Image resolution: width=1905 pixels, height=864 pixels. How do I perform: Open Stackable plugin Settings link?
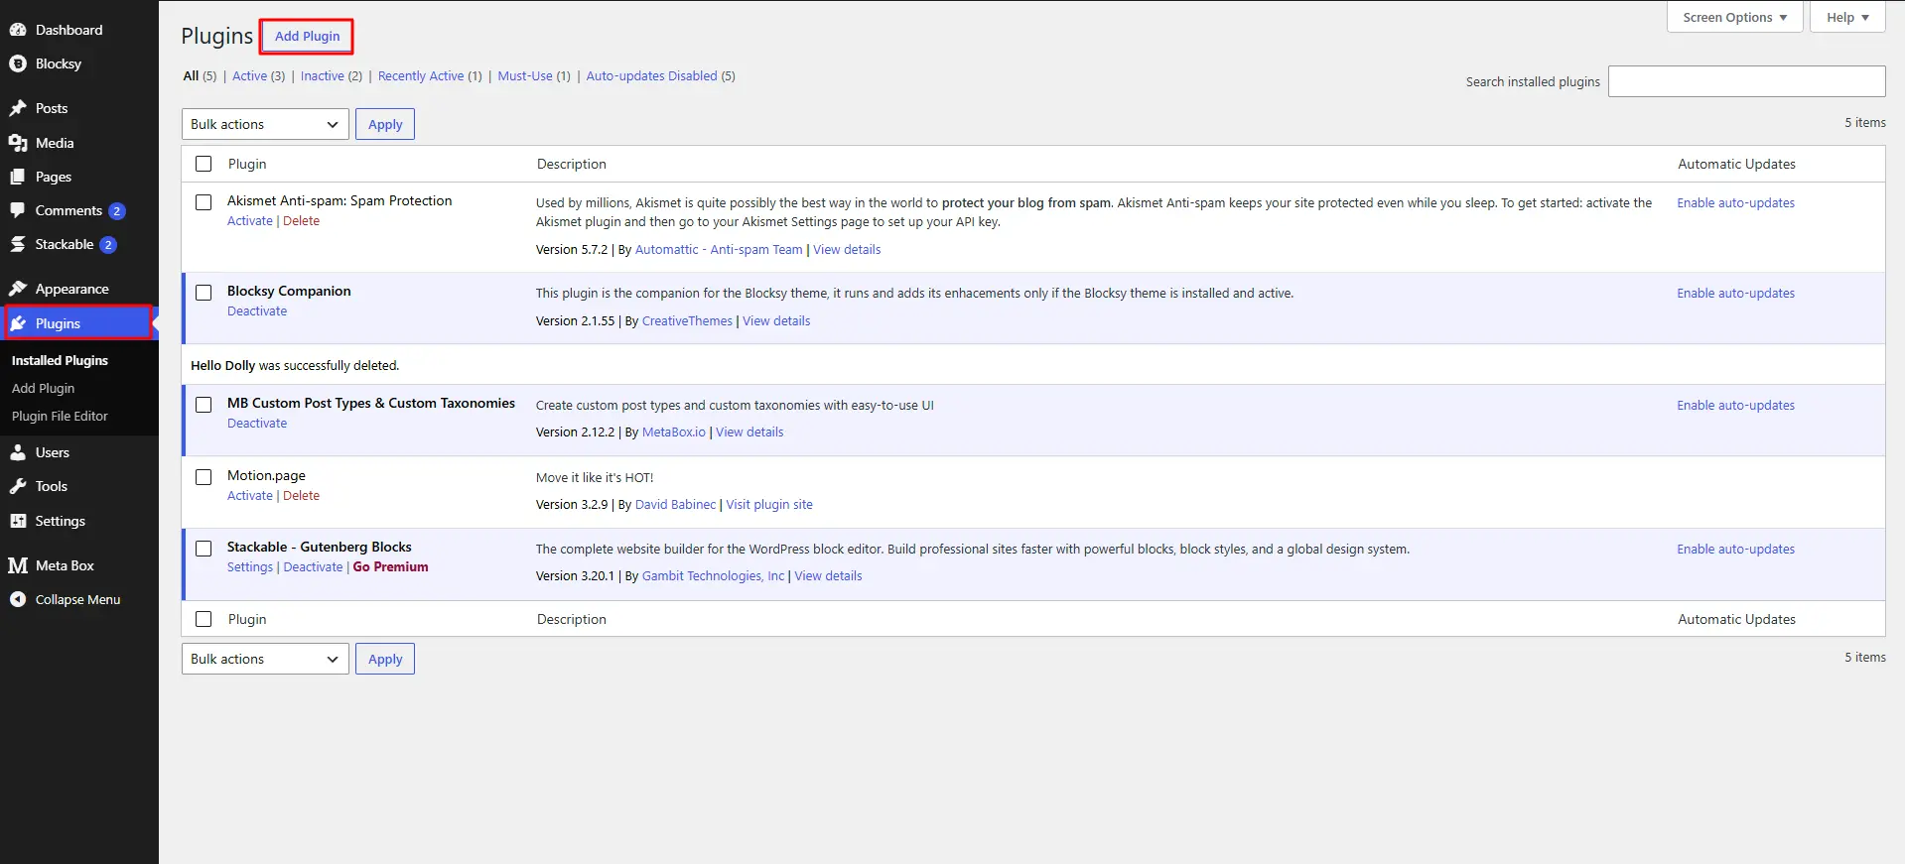(x=250, y=567)
